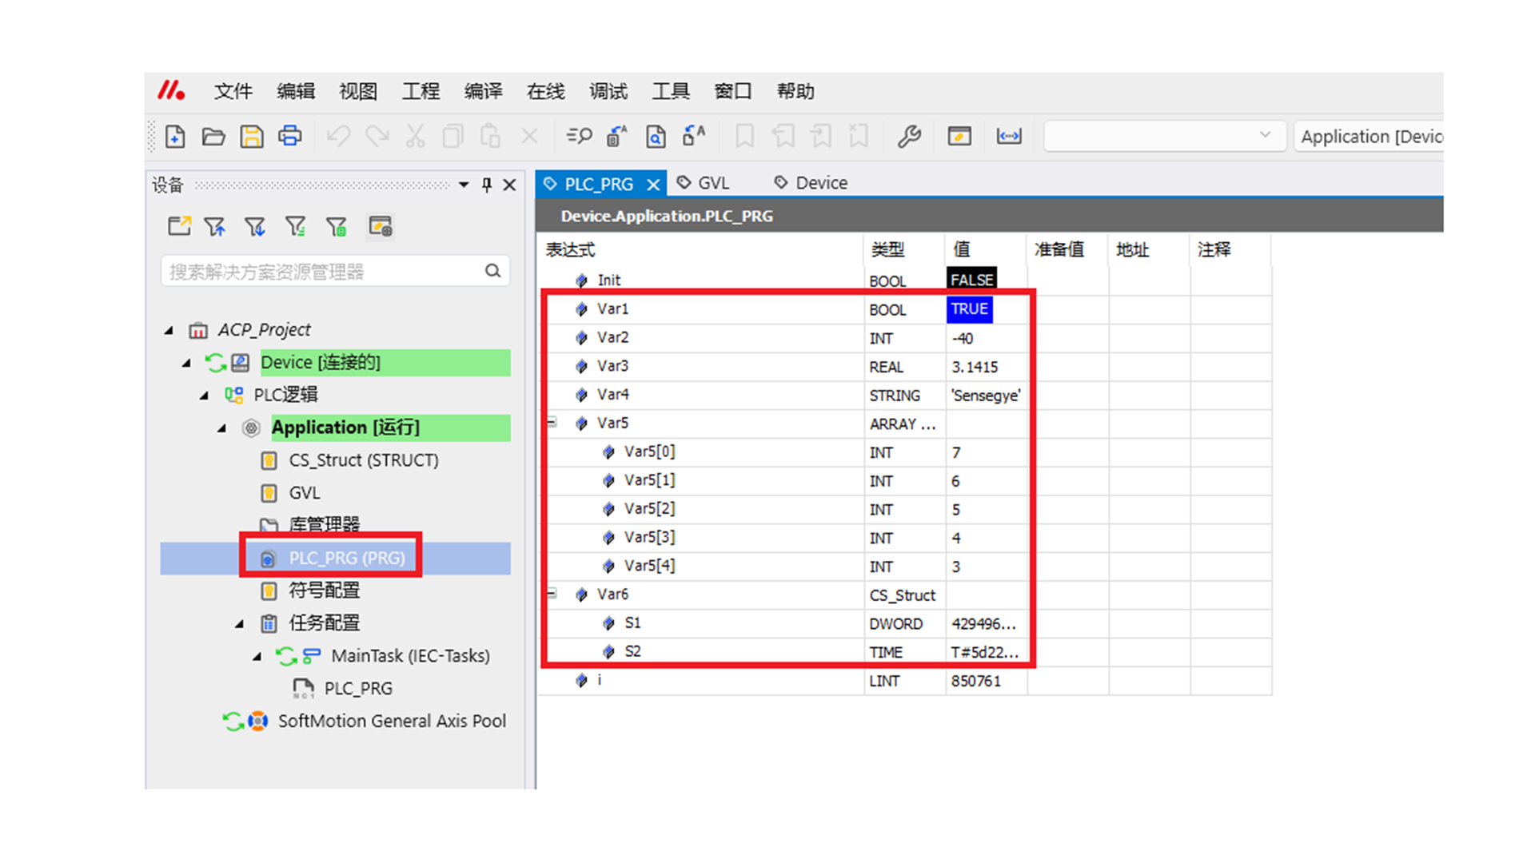Click the Delete X toolbar icon
This screenshot has width=1535, height=863.
529,137
